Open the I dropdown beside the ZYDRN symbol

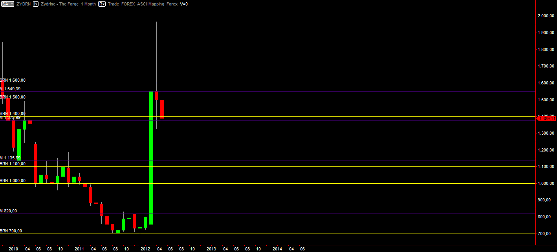coord(36,4)
